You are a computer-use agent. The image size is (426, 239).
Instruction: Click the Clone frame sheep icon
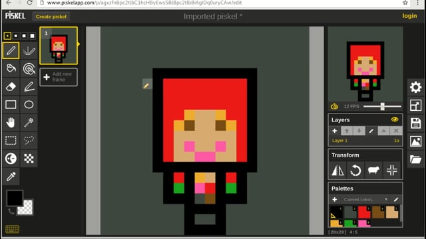[x=373, y=171]
